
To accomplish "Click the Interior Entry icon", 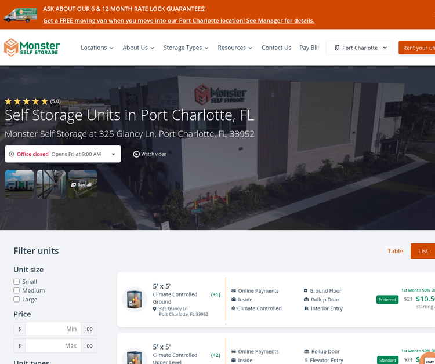I will (x=306, y=308).
